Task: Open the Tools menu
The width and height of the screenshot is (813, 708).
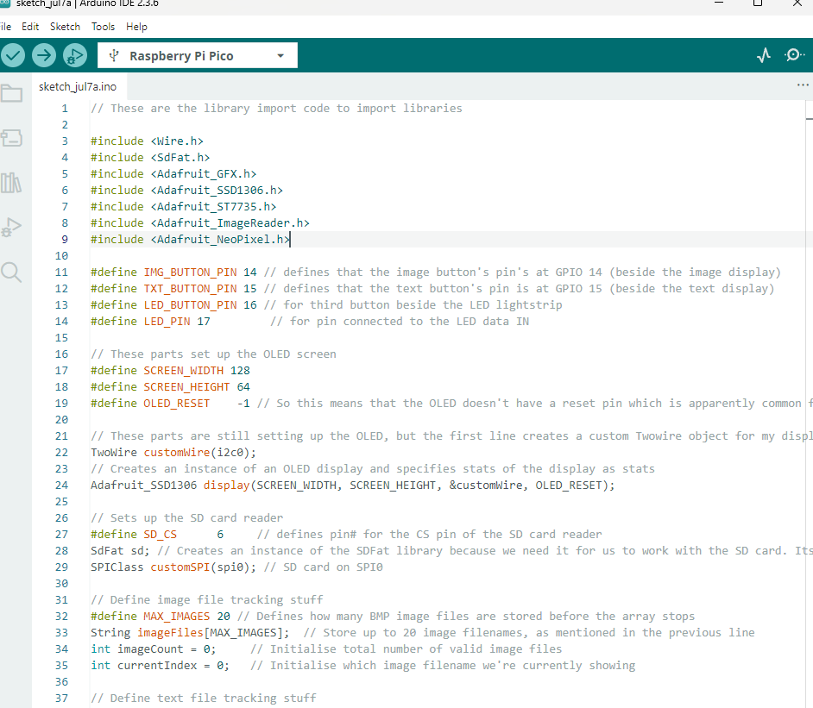Action: (103, 27)
